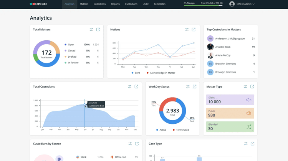This screenshot has width=288, height=161.
Task: Export the Notices chart
Action: [x=194, y=30]
